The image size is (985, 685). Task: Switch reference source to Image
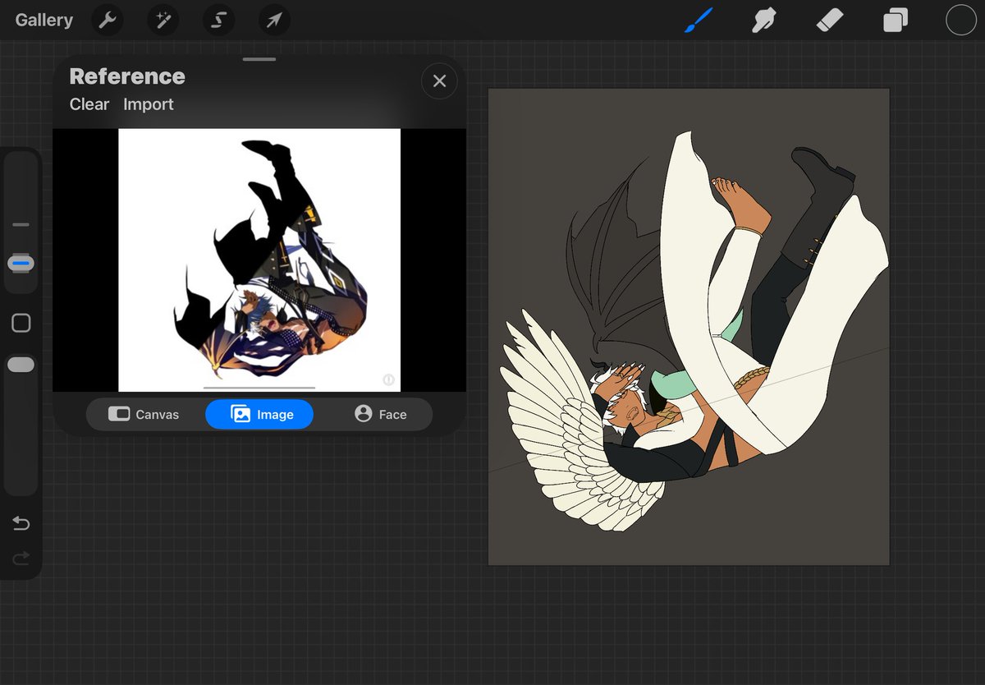coord(259,415)
